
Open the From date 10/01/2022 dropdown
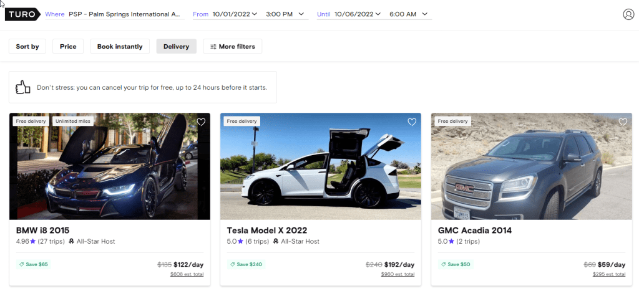[x=235, y=14]
